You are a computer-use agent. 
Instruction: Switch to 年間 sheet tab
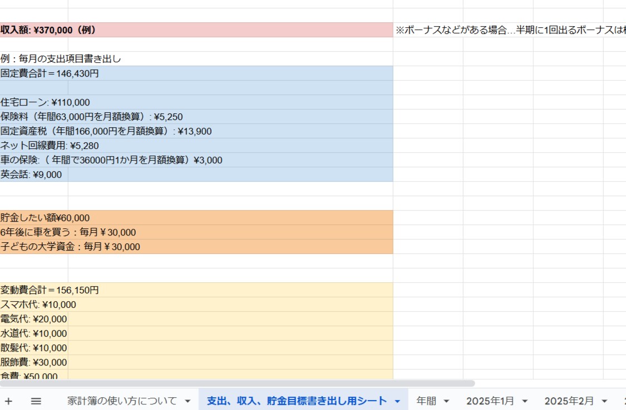tap(426, 401)
